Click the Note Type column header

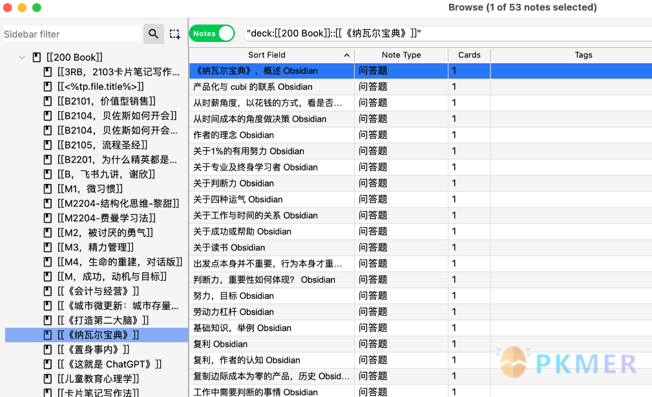pyautogui.click(x=401, y=55)
